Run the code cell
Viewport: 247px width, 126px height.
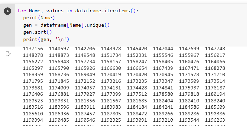click(x=7, y=11)
